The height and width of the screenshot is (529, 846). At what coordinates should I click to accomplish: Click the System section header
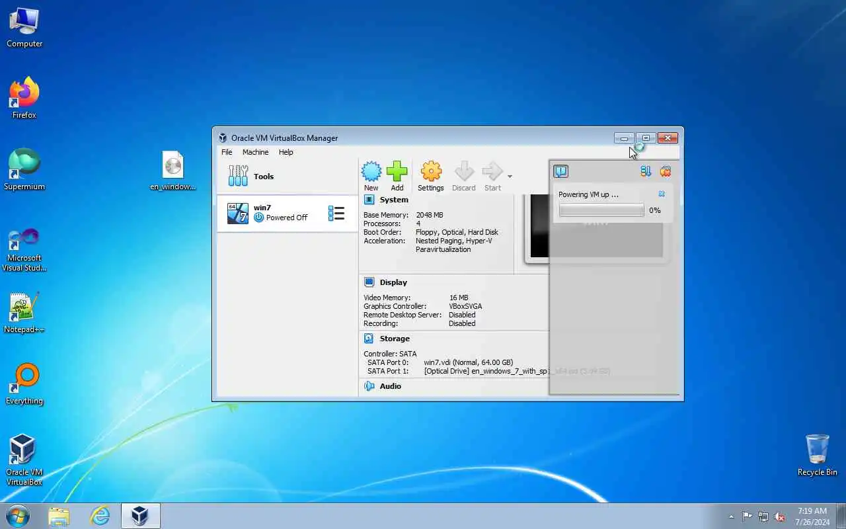tap(394, 200)
